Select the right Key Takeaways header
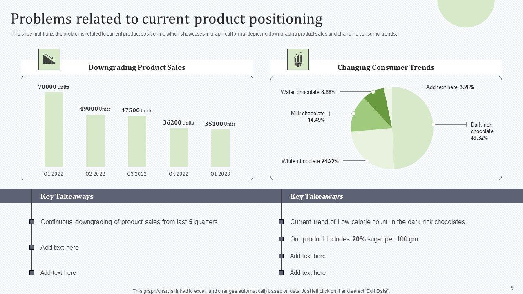This screenshot has width=523, height=294. 317,196
